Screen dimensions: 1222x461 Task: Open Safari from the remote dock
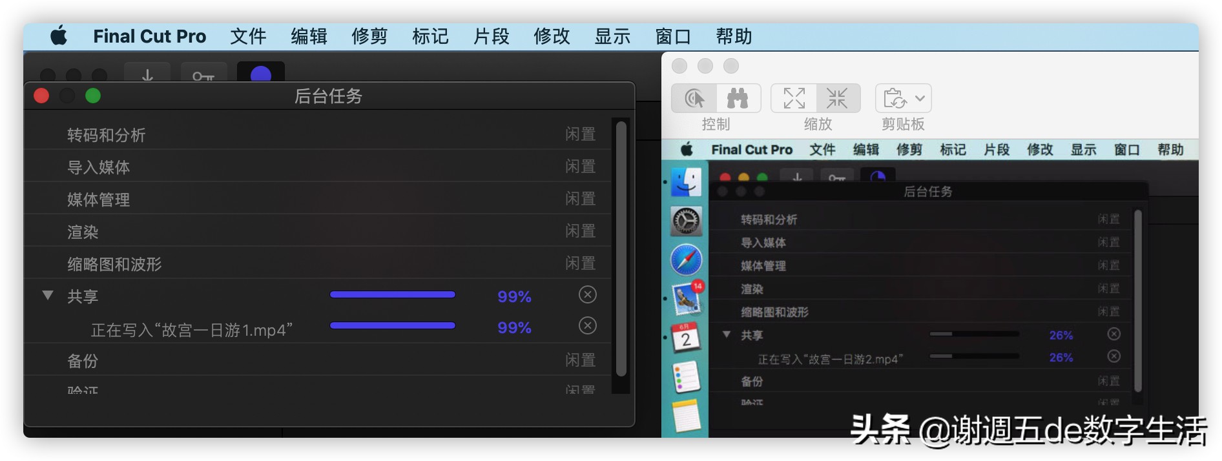coord(686,260)
